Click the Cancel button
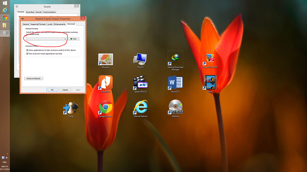Image resolution: width=307 pixels, height=172 pixels. 65,90
